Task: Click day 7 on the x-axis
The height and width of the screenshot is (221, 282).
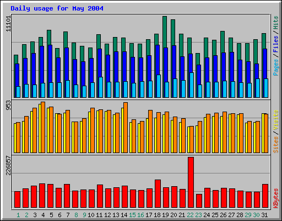Action: (68, 215)
